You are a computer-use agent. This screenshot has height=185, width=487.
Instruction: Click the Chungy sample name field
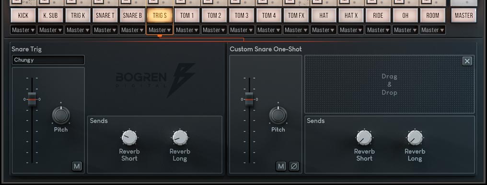point(48,60)
